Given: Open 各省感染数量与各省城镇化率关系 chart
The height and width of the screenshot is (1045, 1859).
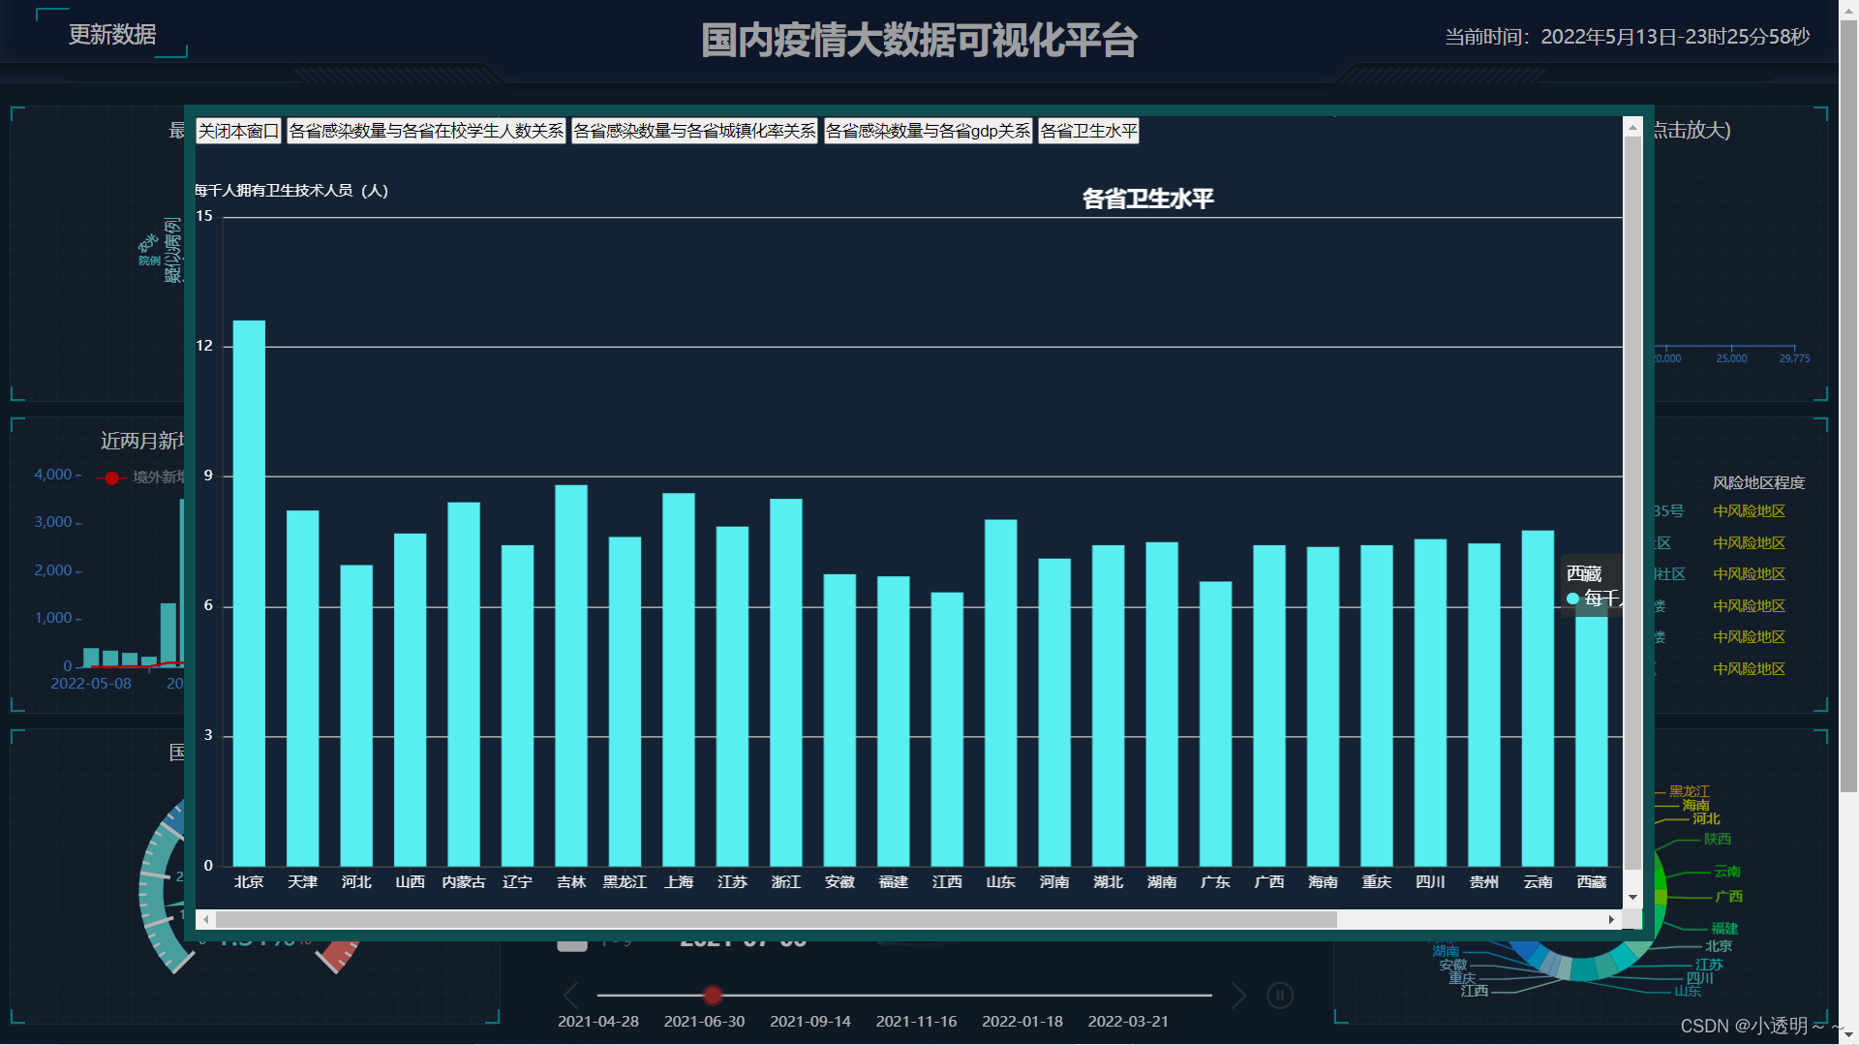Looking at the screenshot, I should click(x=694, y=131).
